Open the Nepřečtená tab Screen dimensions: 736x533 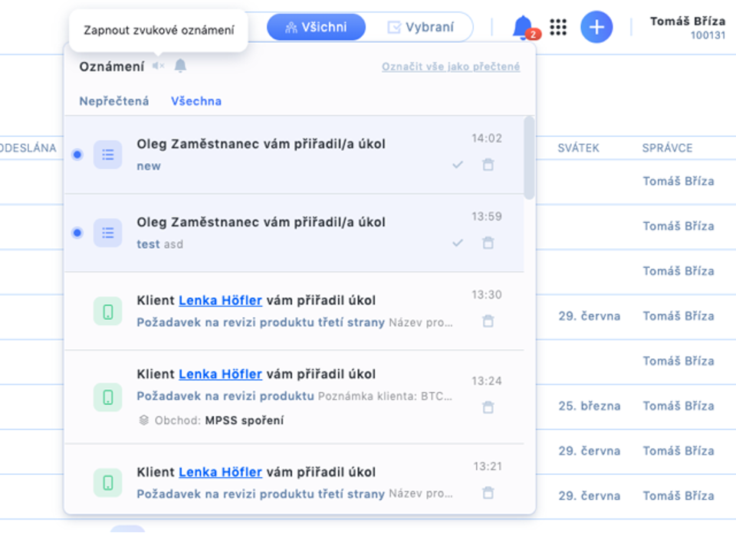pyautogui.click(x=114, y=101)
